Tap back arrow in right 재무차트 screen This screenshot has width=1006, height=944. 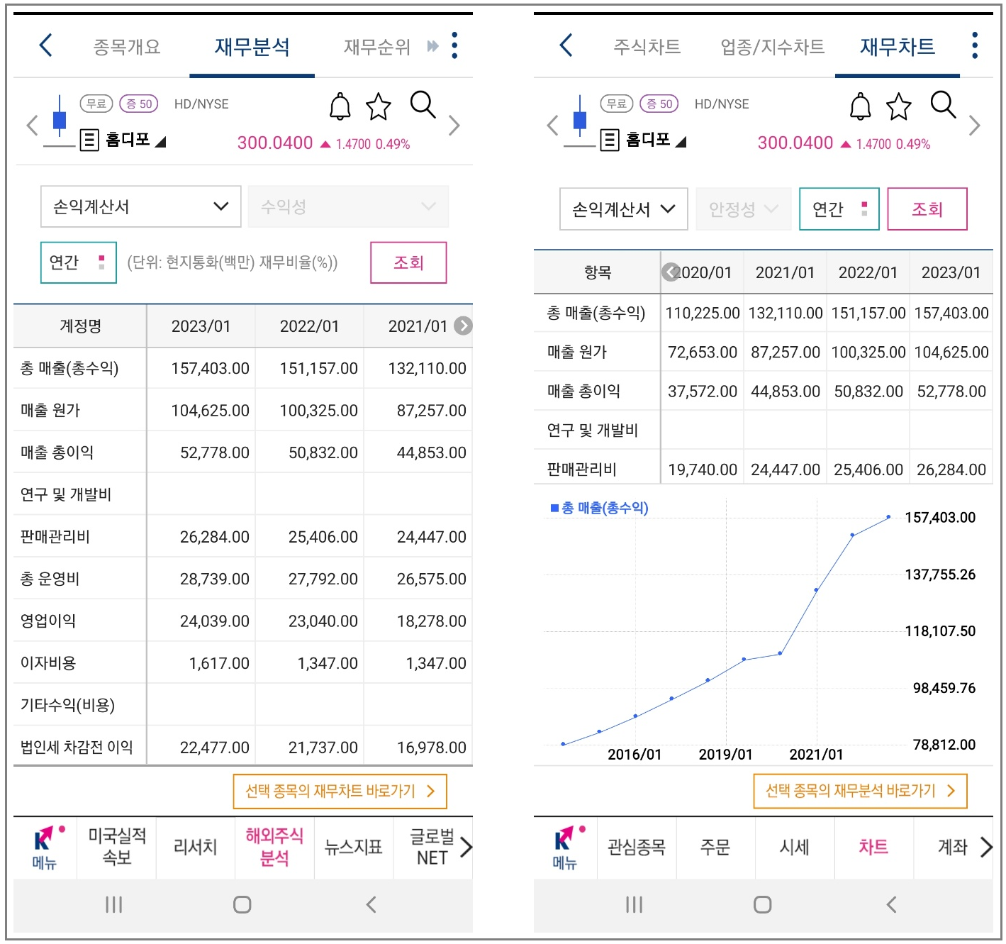(x=566, y=45)
